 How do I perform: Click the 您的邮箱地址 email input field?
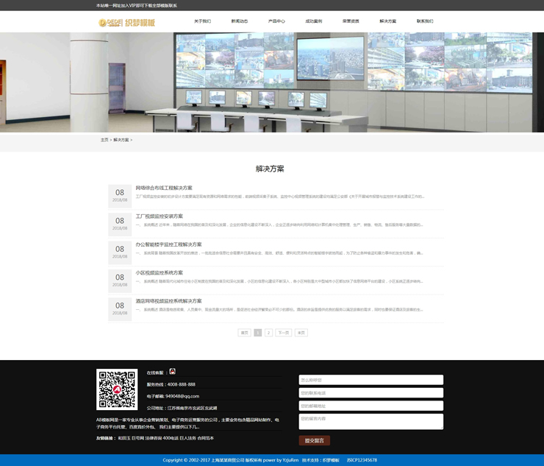point(371,406)
